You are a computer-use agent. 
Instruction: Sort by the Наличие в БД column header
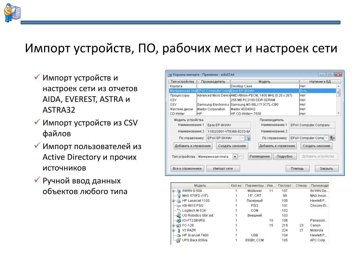pos(320,82)
